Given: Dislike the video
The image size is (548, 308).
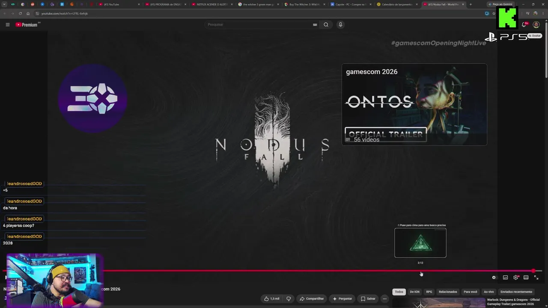Looking at the screenshot, I should (x=289, y=299).
